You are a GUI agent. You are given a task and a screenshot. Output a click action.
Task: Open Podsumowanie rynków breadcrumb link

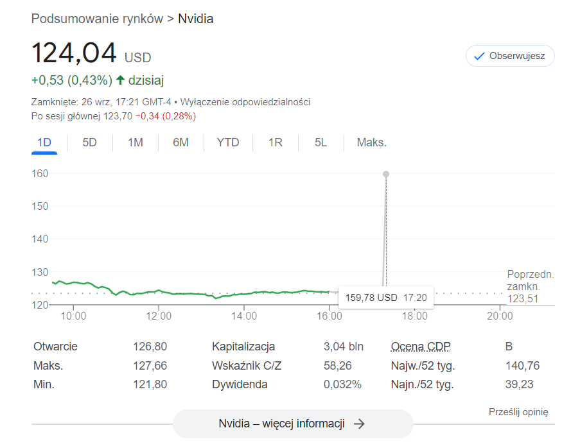click(97, 19)
